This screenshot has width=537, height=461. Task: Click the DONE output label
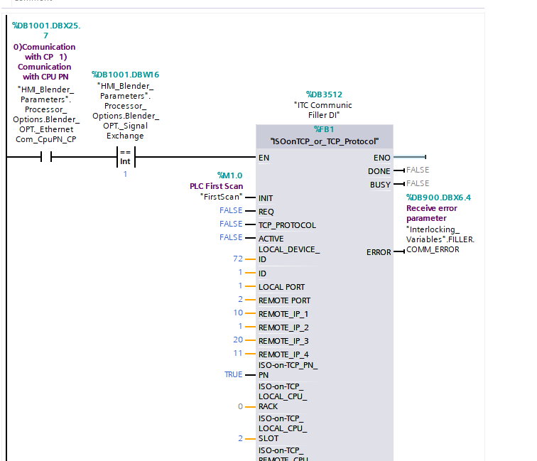[379, 171]
